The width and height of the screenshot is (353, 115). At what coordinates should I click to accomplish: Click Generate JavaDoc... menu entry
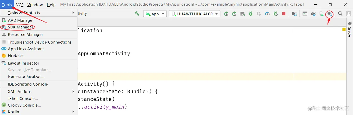point(39,76)
